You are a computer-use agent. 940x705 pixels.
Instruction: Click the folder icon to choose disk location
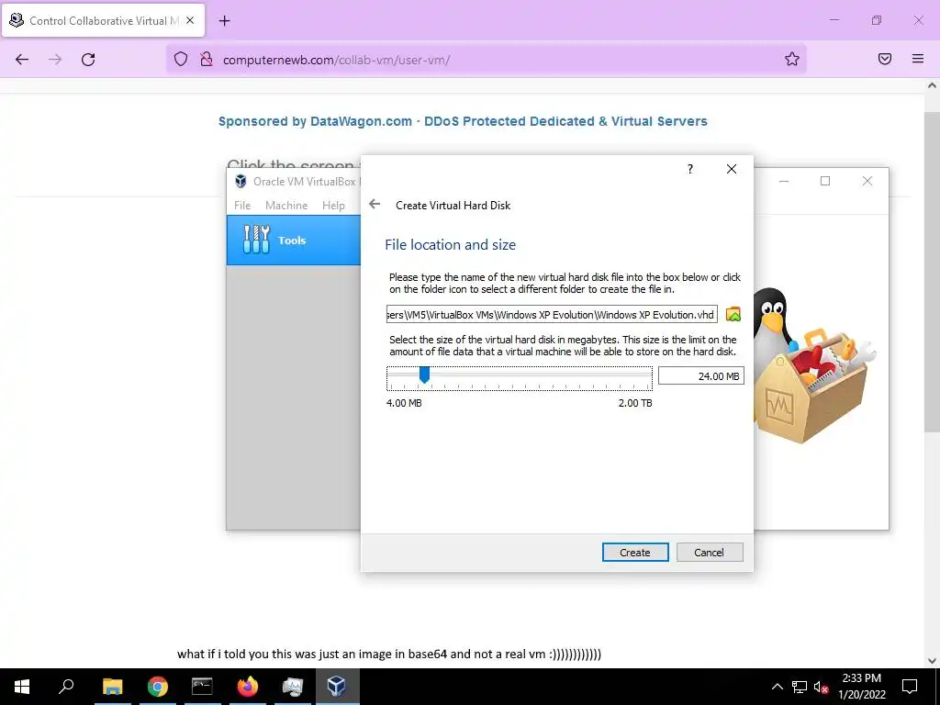(x=733, y=314)
